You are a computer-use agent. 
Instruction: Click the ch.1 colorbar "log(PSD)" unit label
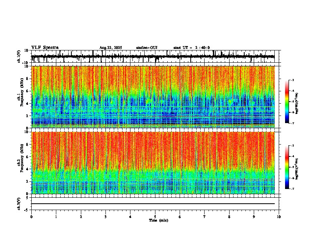click(x=297, y=104)
